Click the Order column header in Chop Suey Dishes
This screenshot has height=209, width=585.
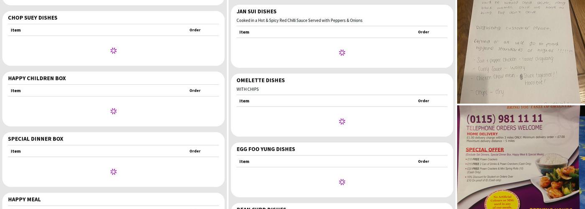pos(195,30)
